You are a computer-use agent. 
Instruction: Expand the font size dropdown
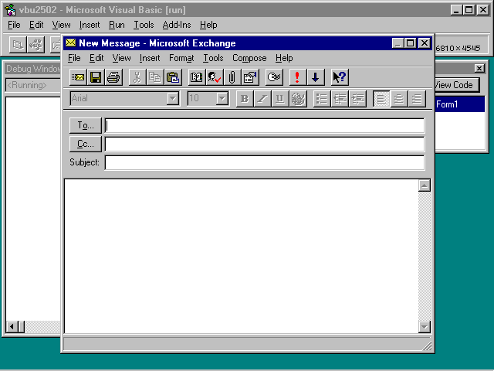(222, 98)
